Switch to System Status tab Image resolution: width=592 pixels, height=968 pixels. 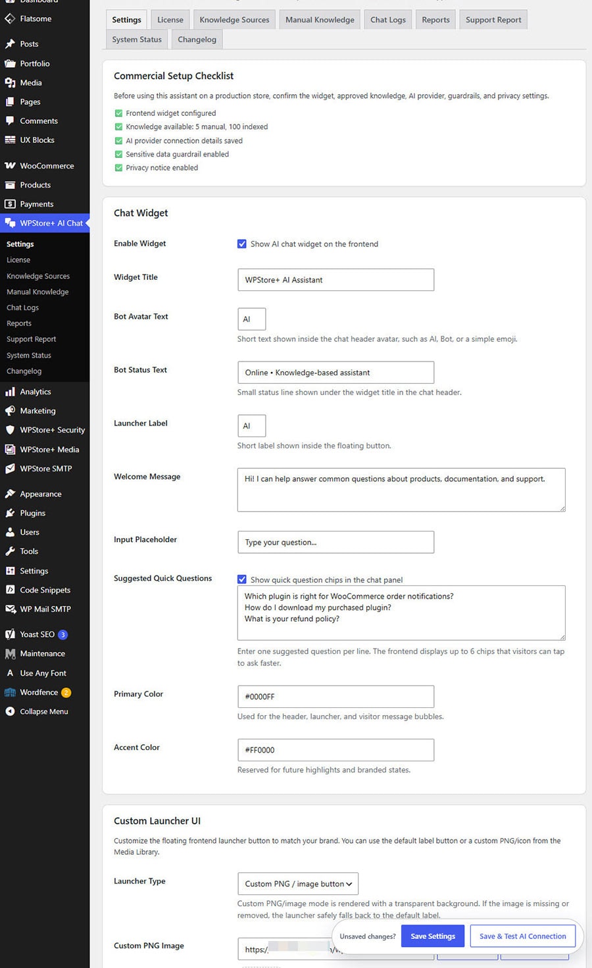point(137,40)
